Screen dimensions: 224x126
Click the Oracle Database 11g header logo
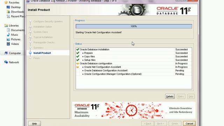tap(174, 10)
